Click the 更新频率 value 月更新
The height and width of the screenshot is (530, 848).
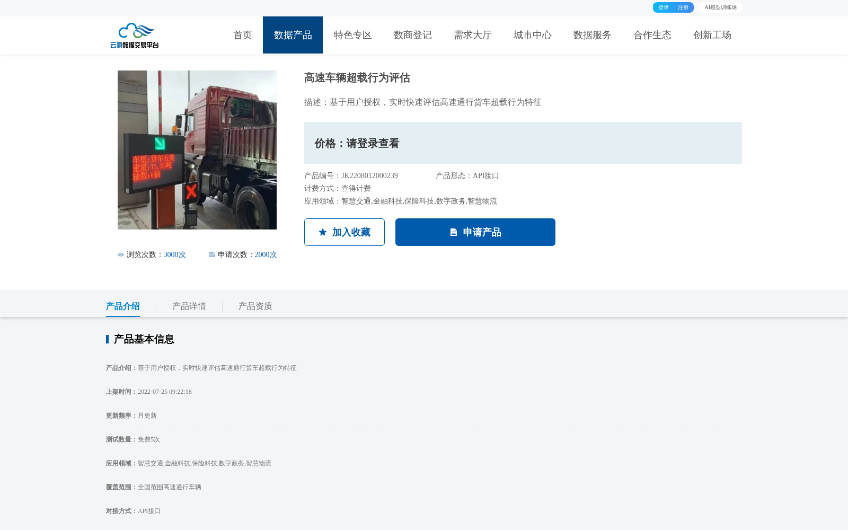[x=147, y=416]
